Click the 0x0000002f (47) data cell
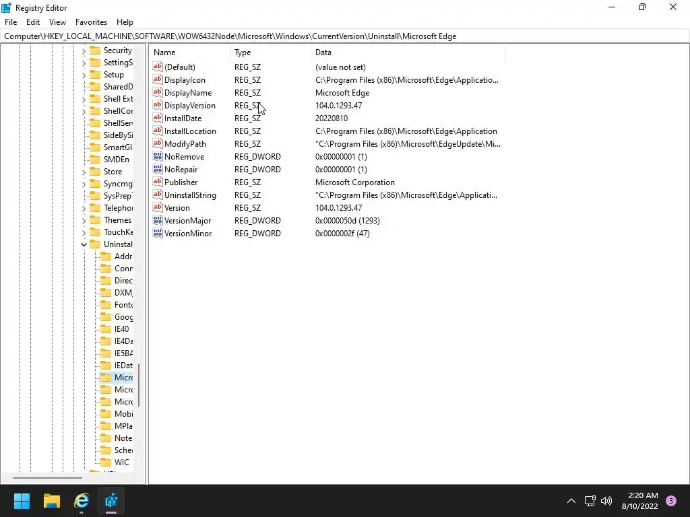 tap(342, 233)
